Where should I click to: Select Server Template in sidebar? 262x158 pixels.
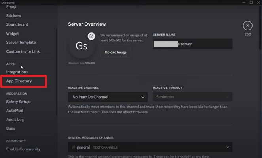click(21, 42)
